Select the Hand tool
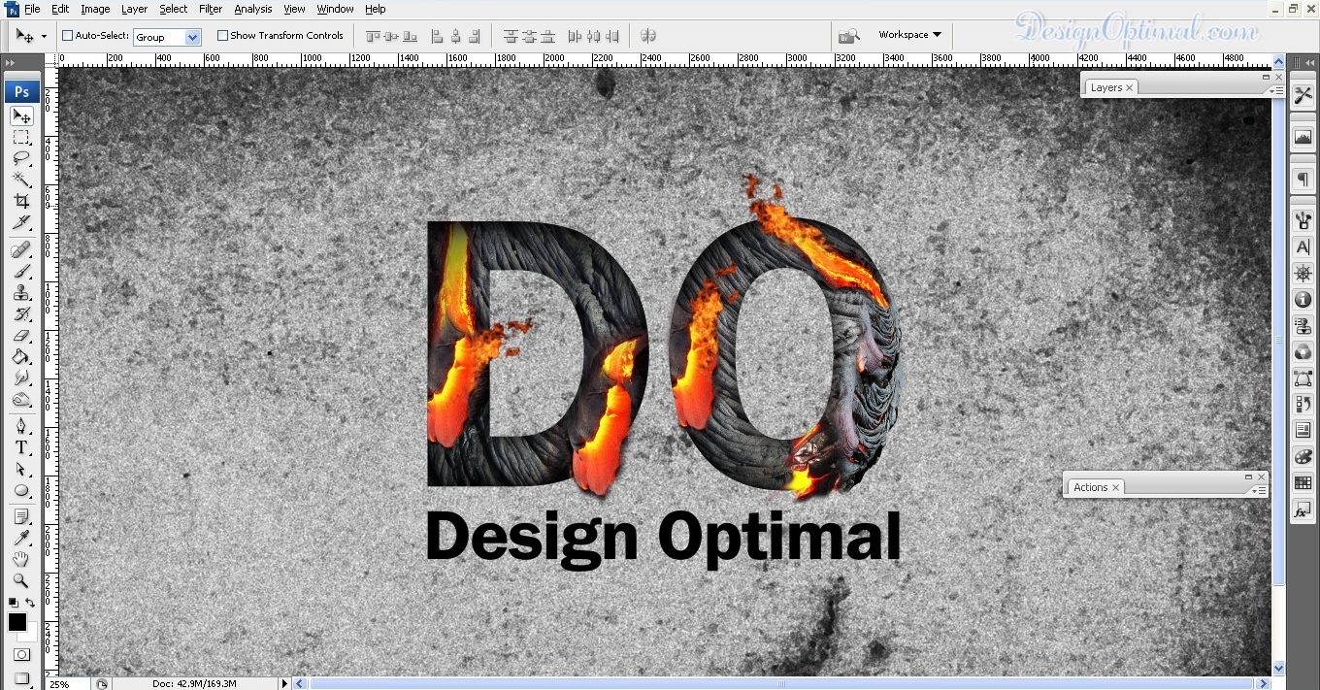The width and height of the screenshot is (1320, 690). tap(21, 560)
